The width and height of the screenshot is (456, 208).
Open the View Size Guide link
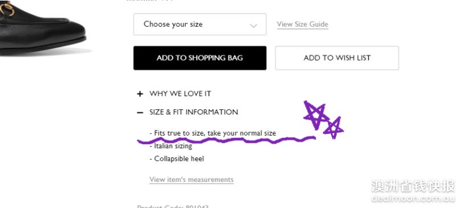tap(303, 25)
